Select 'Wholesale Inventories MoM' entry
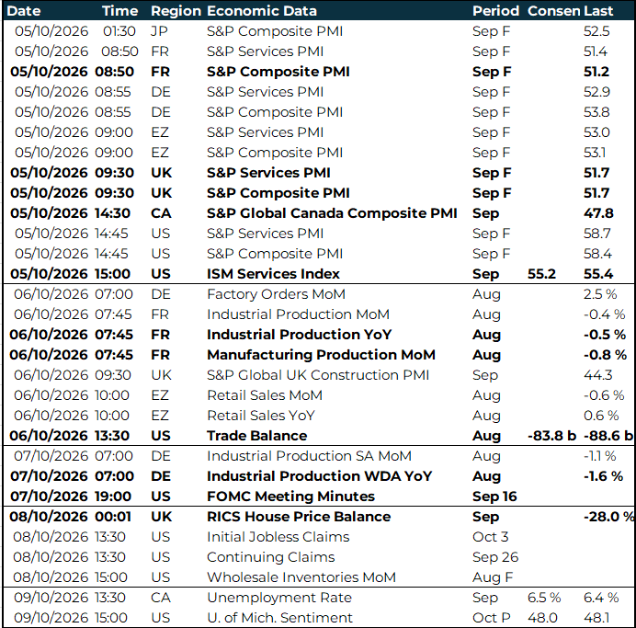 301,577
